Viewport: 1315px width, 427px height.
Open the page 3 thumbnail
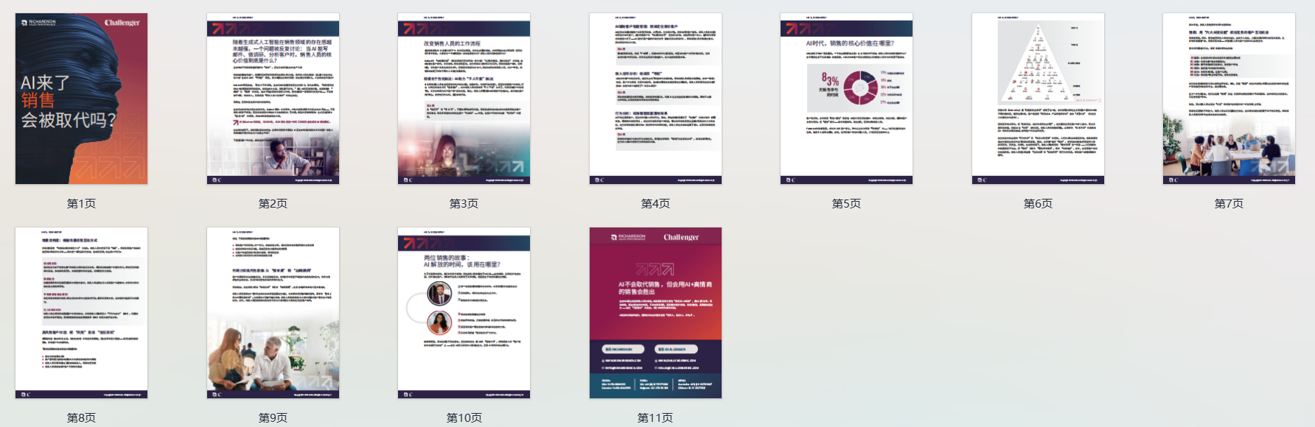(x=464, y=99)
